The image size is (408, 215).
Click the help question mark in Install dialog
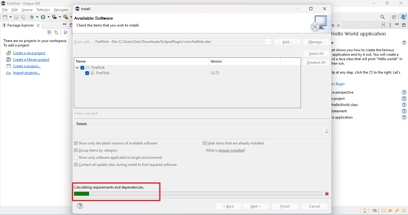(x=80, y=206)
